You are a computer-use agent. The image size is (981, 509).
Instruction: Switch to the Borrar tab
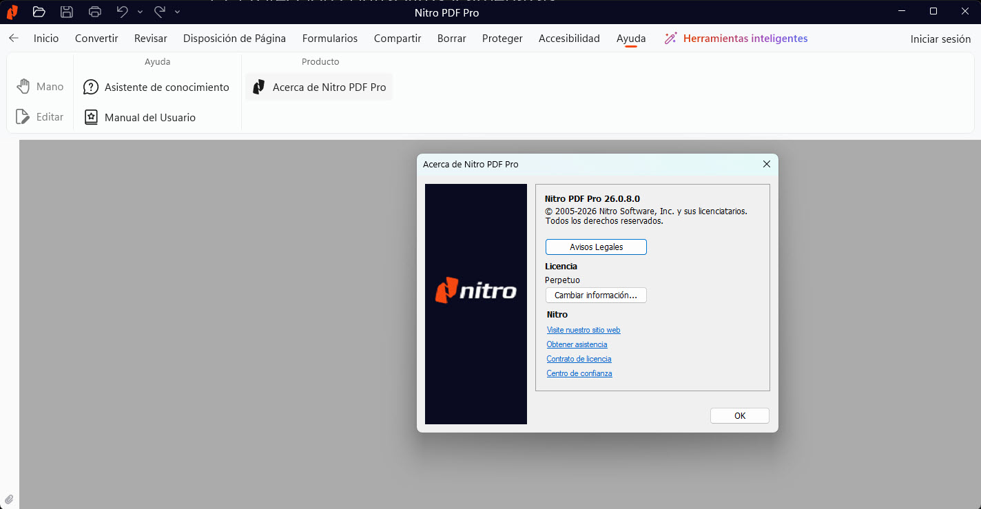[x=452, y=39]
